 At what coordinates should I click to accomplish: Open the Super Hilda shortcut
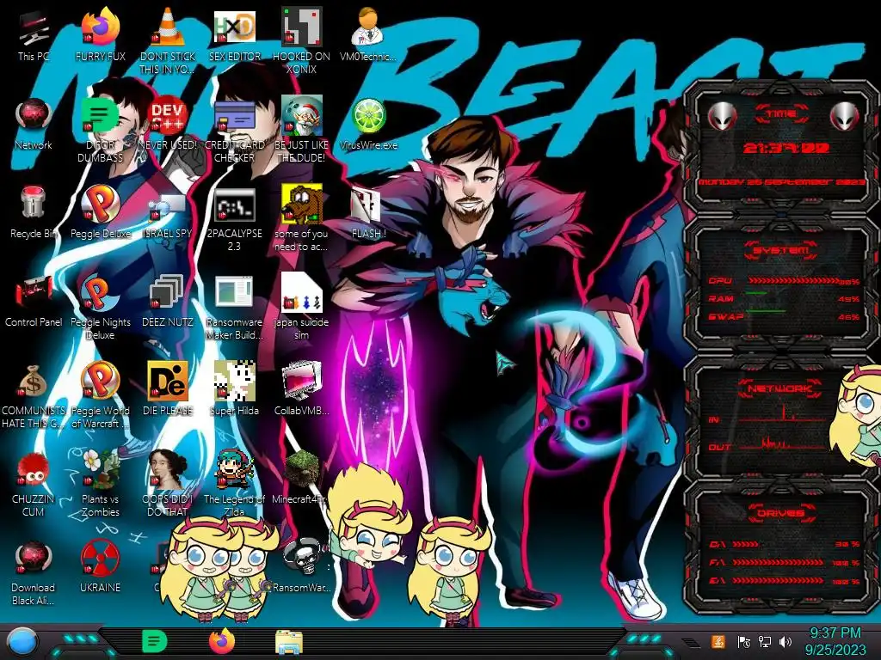(x=234, y=382)
